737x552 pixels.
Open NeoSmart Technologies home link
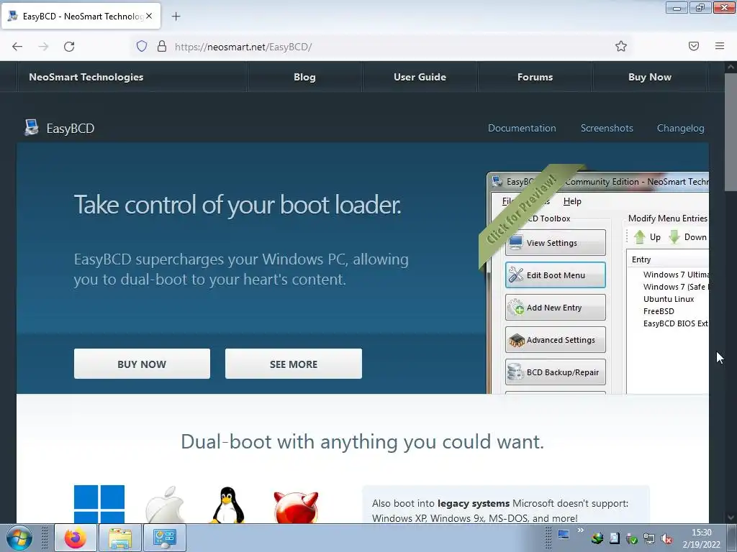pos(86,77)
